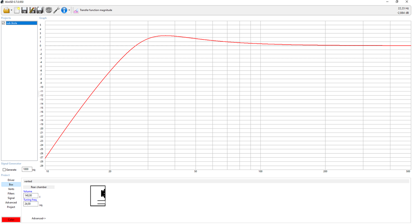Click the blue info icon
Viewport: 412px width, 224px height.
(x=64, y=10)
